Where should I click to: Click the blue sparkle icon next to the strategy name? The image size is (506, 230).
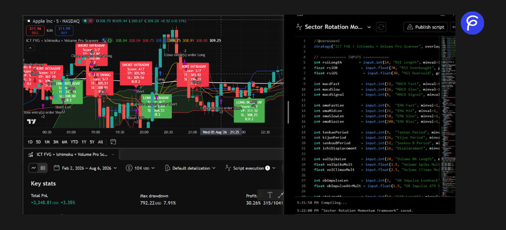click(104, 41)
